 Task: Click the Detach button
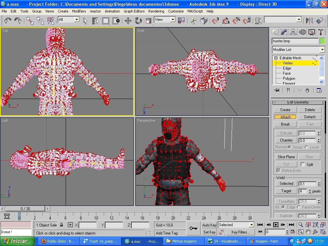(310, 117)
